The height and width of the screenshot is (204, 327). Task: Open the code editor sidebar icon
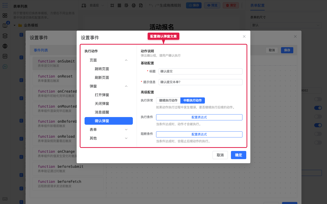tap(5, 56)
